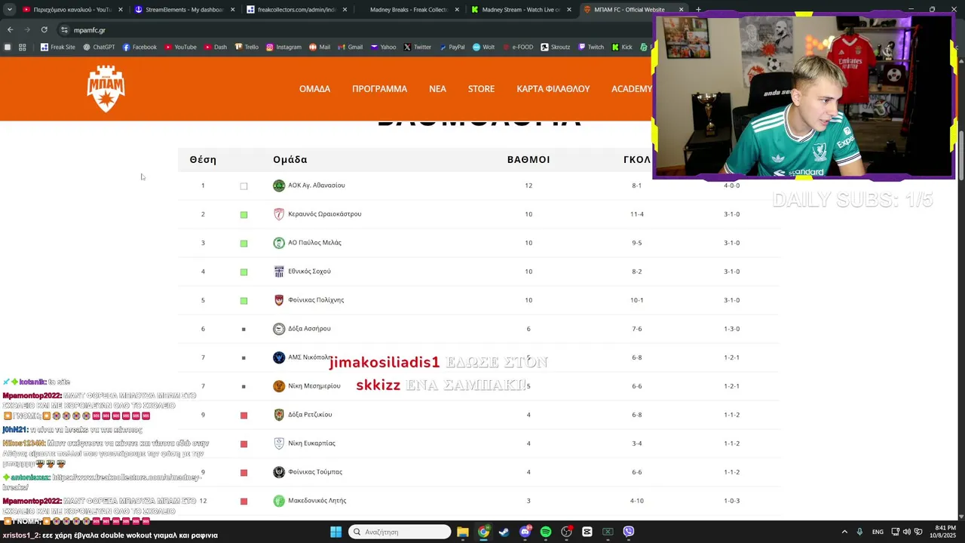Viewport: 965px width, 543px height.
Task: Click the Φοίνικας Πολίχνης team crest
Action: coord(279,300)
